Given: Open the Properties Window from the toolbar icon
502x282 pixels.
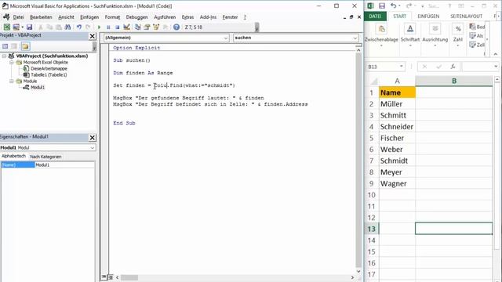Looking at the screenshot, I should [x=147, y=27].
